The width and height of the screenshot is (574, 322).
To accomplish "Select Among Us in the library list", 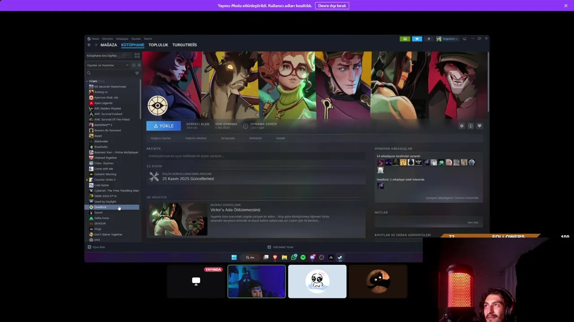I will pos(101,92).
